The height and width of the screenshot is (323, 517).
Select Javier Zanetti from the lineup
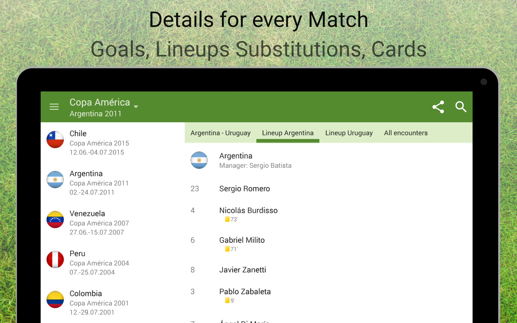242,270
